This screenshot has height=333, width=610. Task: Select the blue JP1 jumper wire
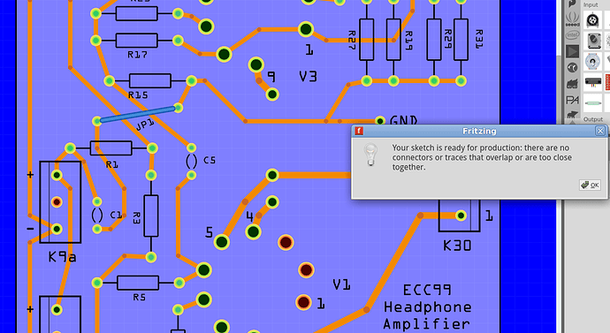[137, 115]
